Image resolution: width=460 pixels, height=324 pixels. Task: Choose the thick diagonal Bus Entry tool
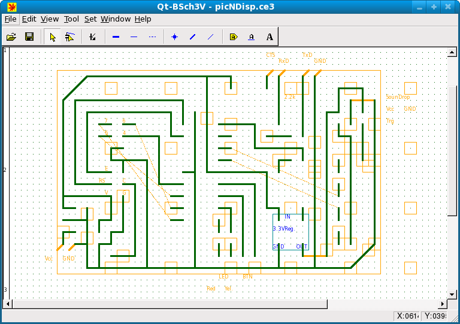(192, 37)
